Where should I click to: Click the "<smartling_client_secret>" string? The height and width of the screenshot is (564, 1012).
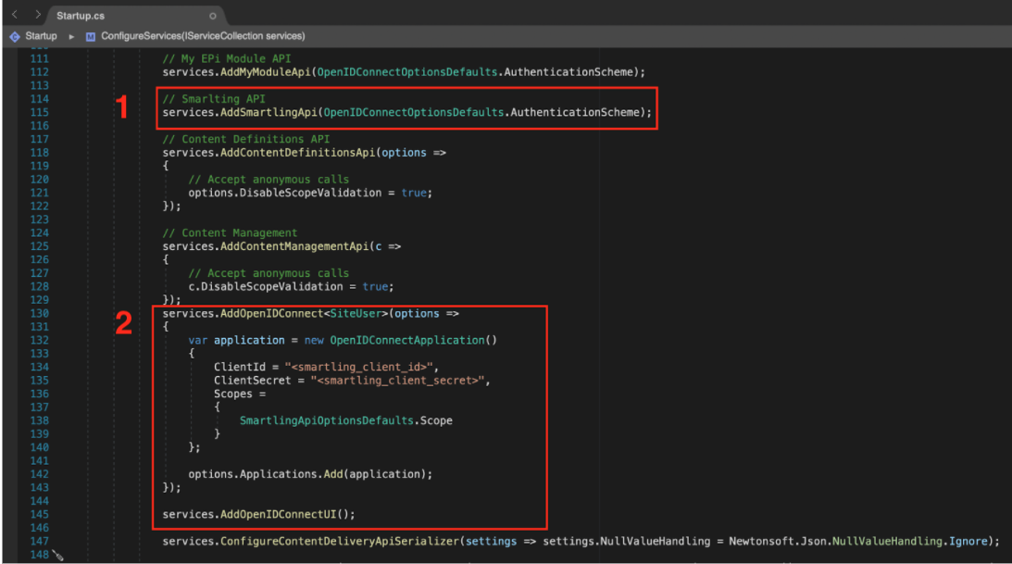[397, 381]
